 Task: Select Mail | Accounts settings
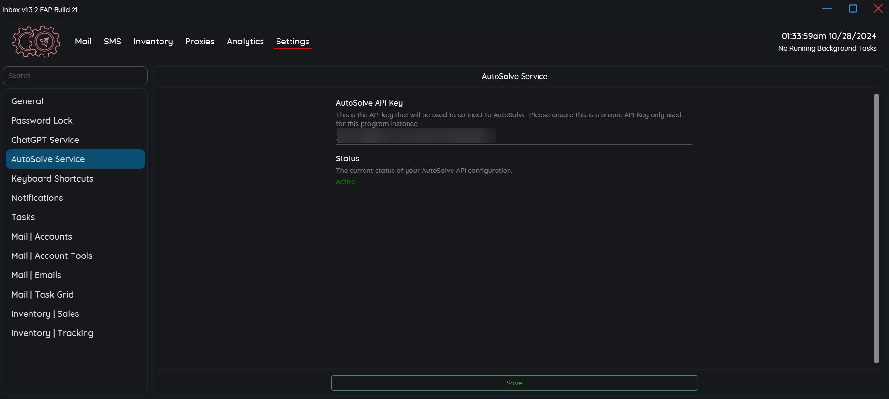pos(42,237)
